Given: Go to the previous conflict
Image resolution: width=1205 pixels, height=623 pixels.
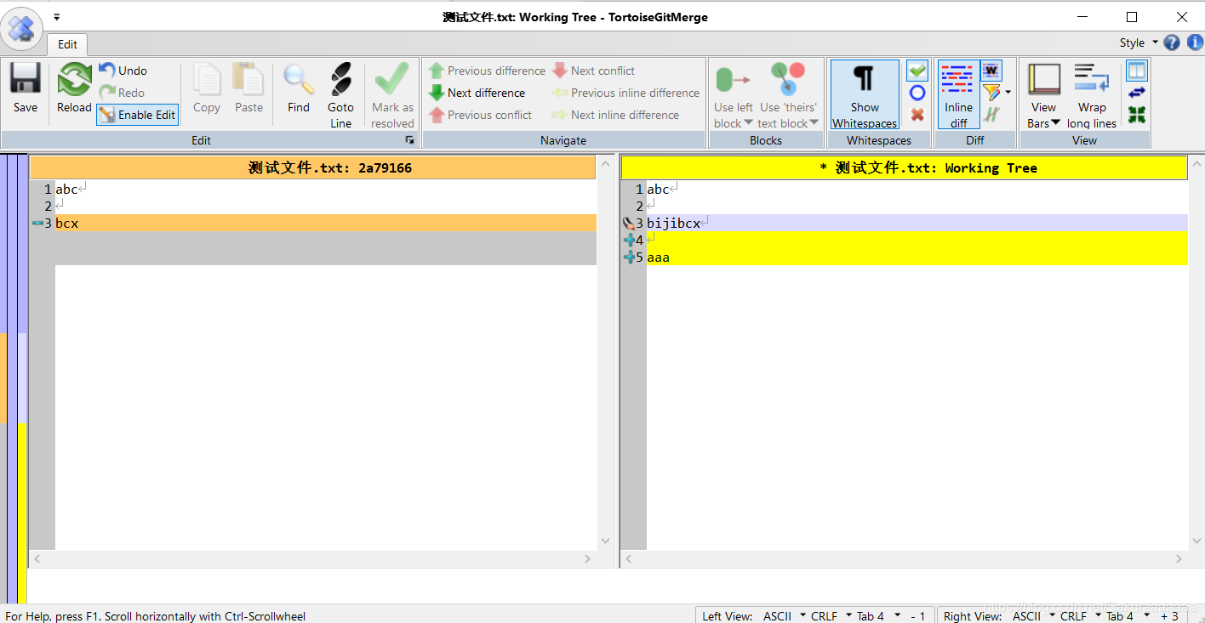Looking at the screenshot, I should pyautogui.click(x=481, y=115).
